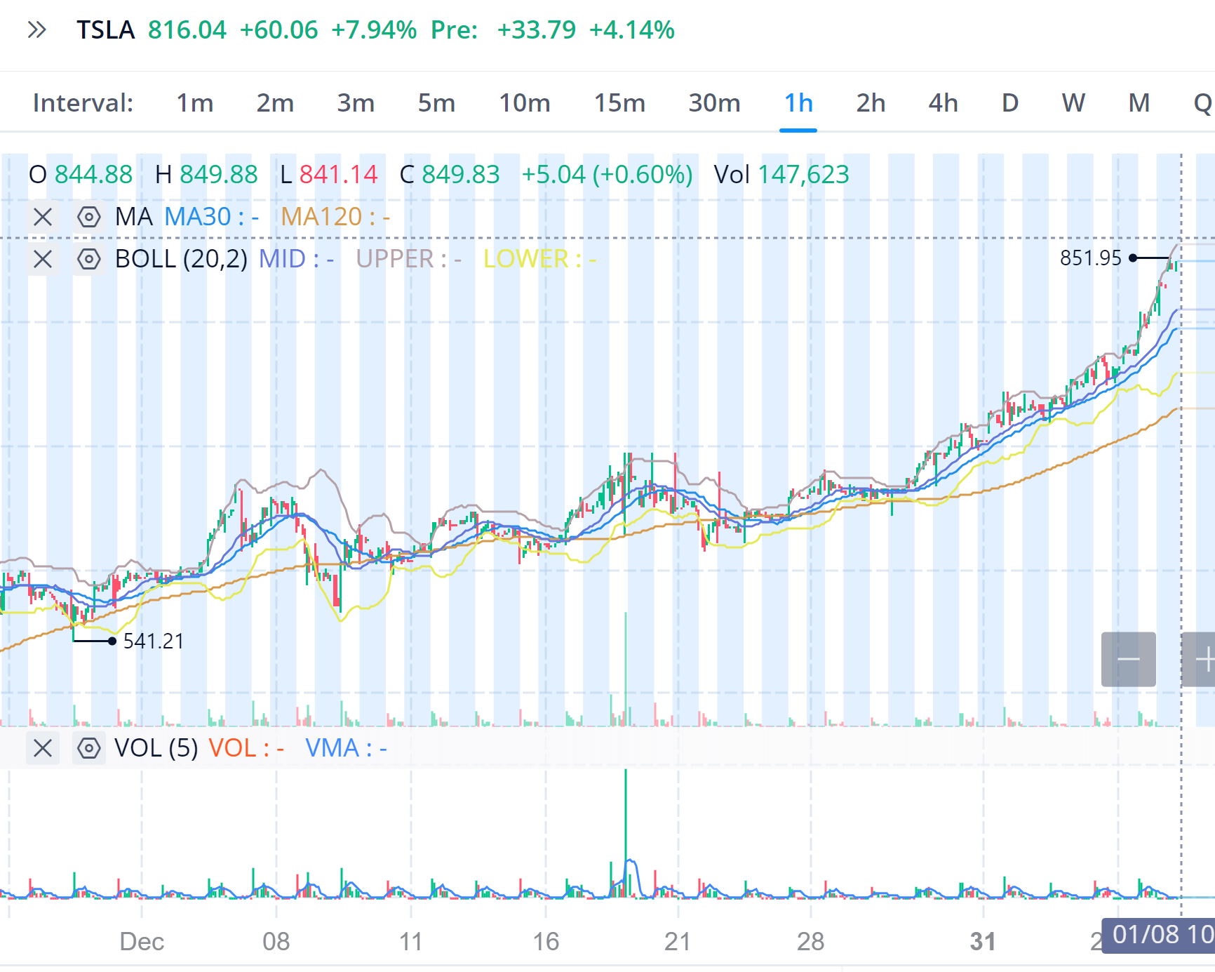
Task: Open MA indicator settings hexagon icon
Action: click(89, 217)
